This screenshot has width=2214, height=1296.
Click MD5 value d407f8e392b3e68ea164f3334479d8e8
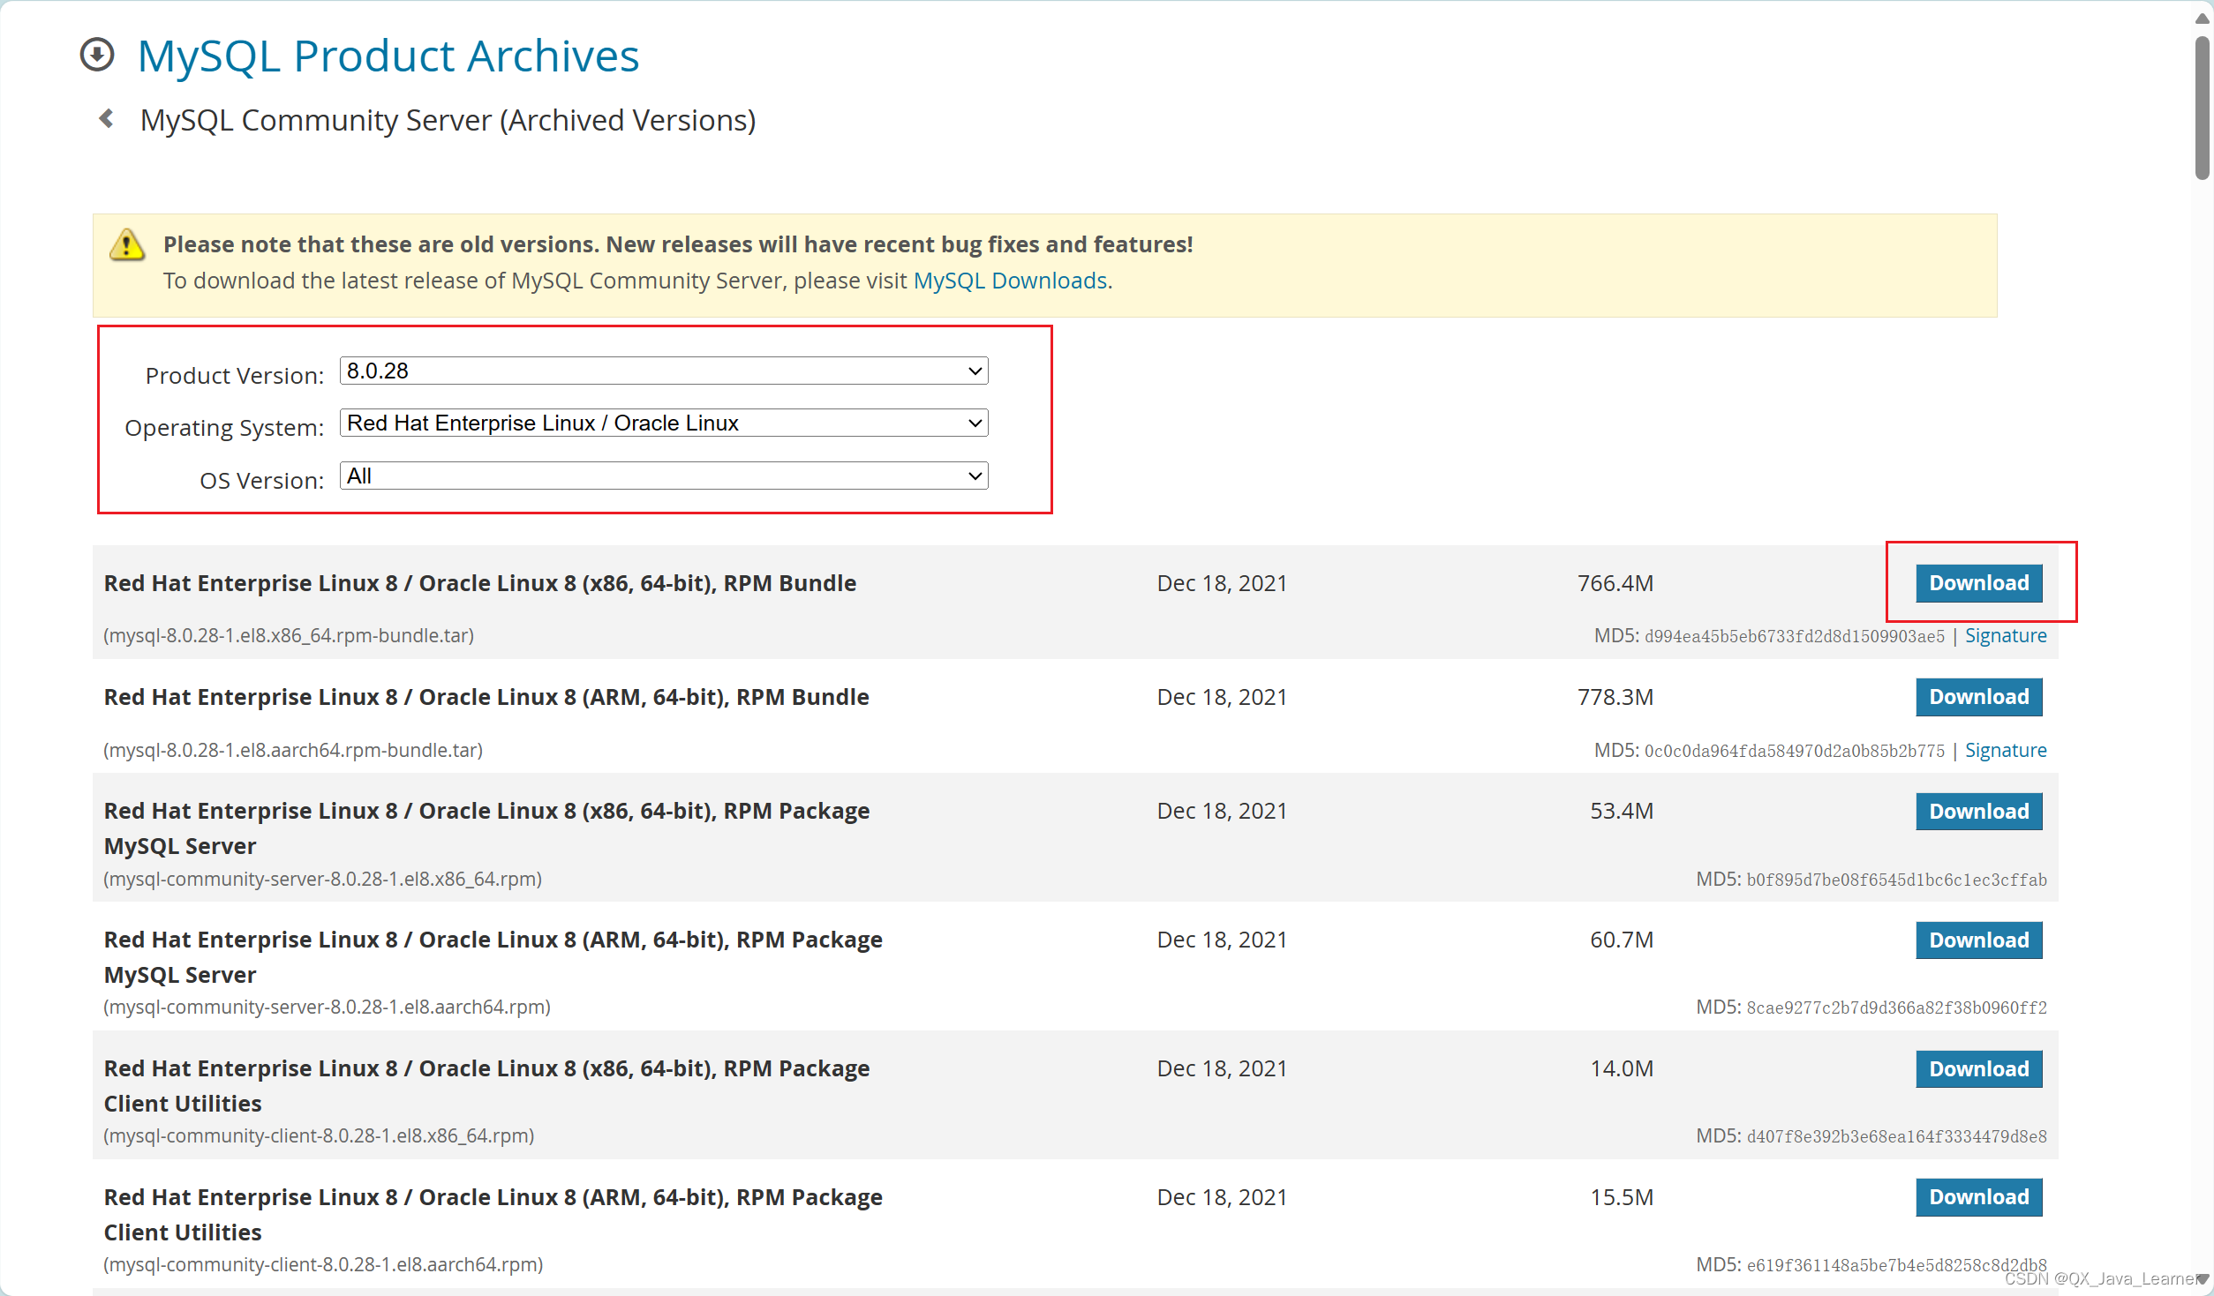[x=1896, y=1136]
